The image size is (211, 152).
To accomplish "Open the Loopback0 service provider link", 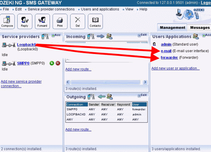I will 26,44.
